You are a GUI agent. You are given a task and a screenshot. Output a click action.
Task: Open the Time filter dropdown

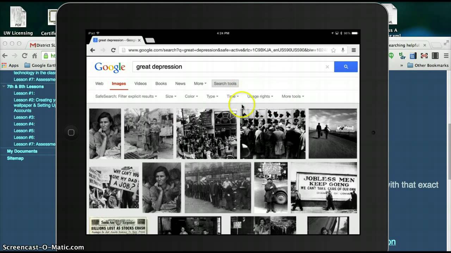tap(233, 96)
